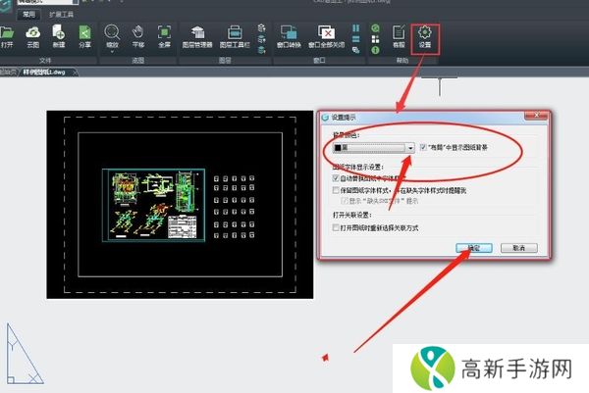Image resolution: width=589 pixels, height=393 pixels.
Task: Click the 窗口全部关闭 (Close all windows) icon
Action: tap(327, 35)
